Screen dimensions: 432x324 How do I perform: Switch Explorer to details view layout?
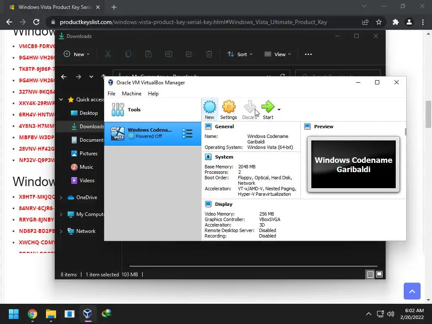(370, 274)
